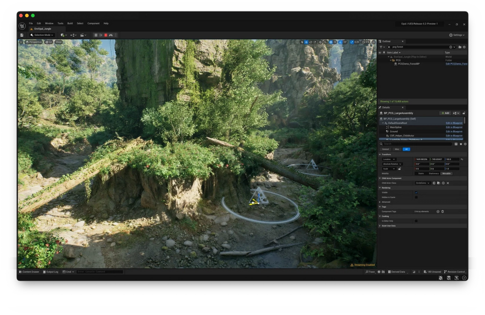Lock the Details panel
The width and height of the screenshot is (485, 315).
[x=464, y=113]
